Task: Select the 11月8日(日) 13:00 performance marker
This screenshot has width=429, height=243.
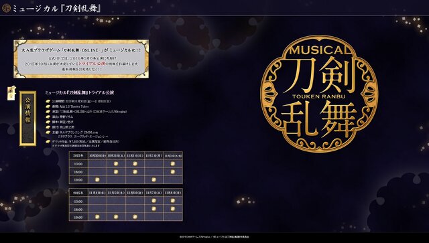Action: pos(173,201)
